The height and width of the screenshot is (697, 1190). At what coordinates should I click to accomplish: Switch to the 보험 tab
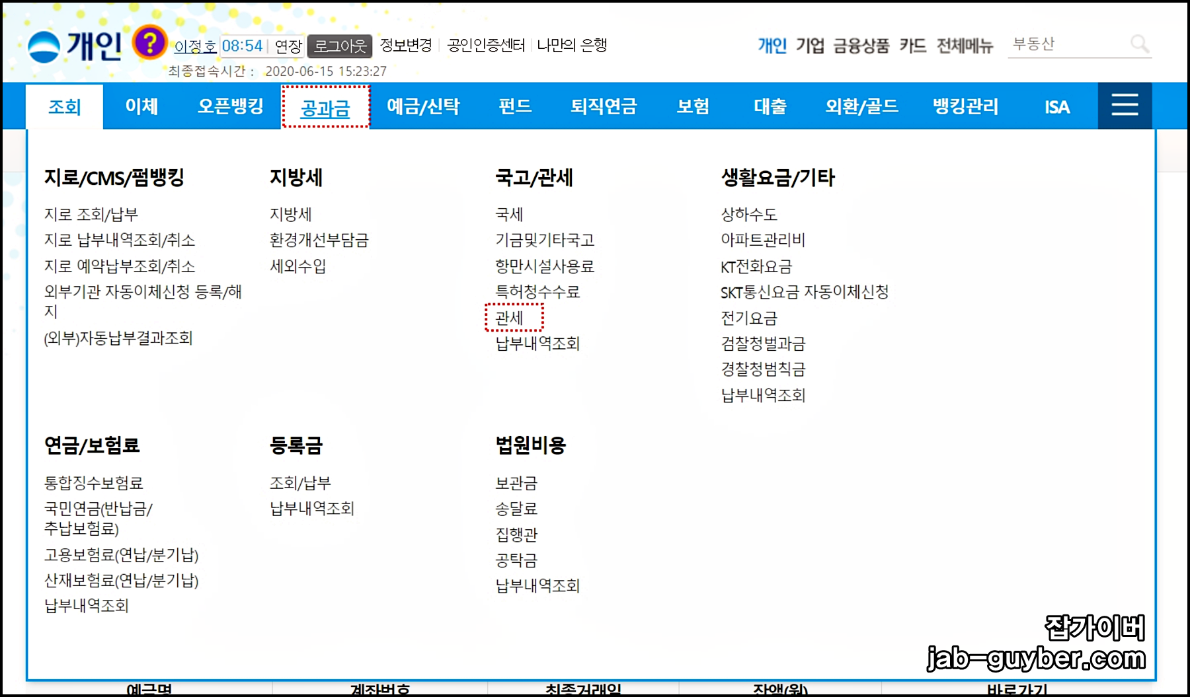pyautogui.click(x=693, y=106)
